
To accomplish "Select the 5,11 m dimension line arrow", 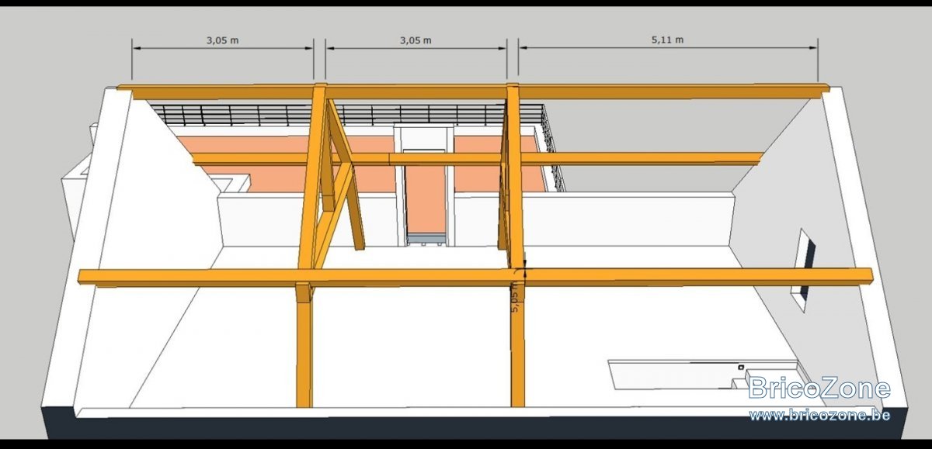I will click(668, 48).
